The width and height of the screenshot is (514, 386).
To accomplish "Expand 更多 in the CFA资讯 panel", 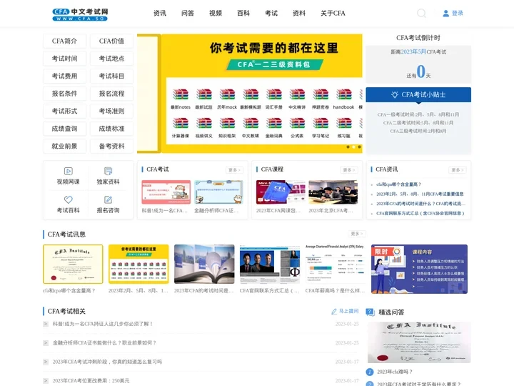I will 458,170.
